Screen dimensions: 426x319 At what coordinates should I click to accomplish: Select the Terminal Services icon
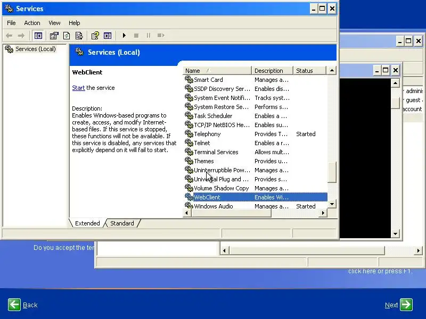pyautogui.click(x=189, y=152)
